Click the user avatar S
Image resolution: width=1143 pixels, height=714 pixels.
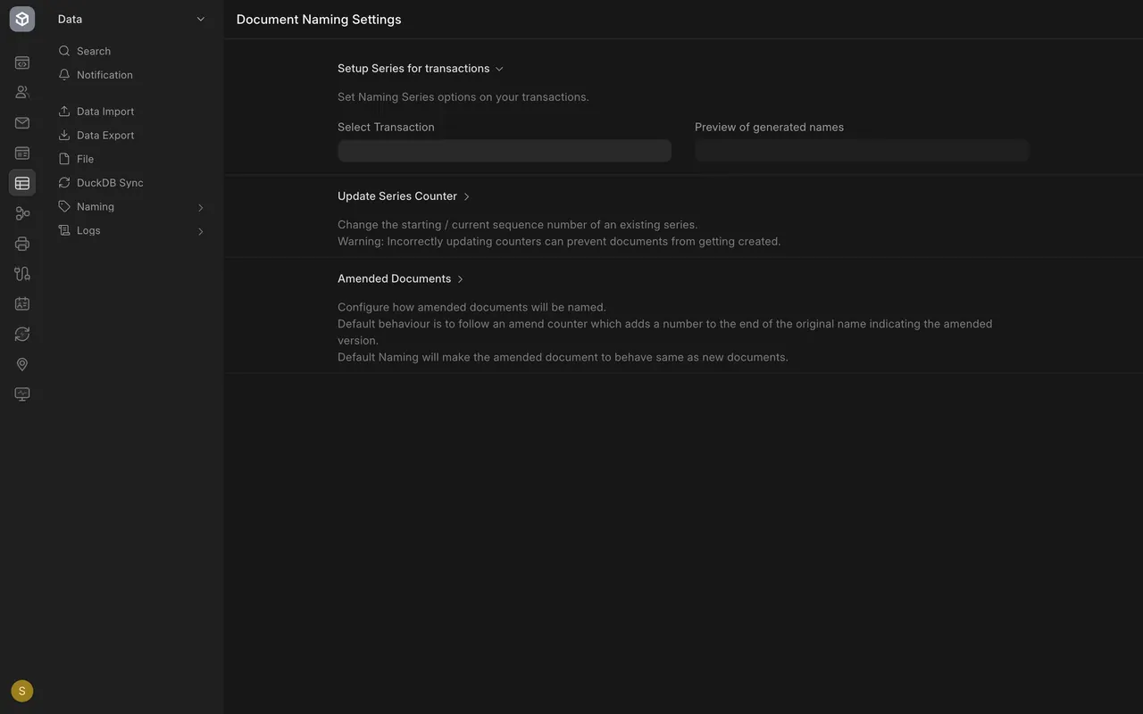coord(22,691)
